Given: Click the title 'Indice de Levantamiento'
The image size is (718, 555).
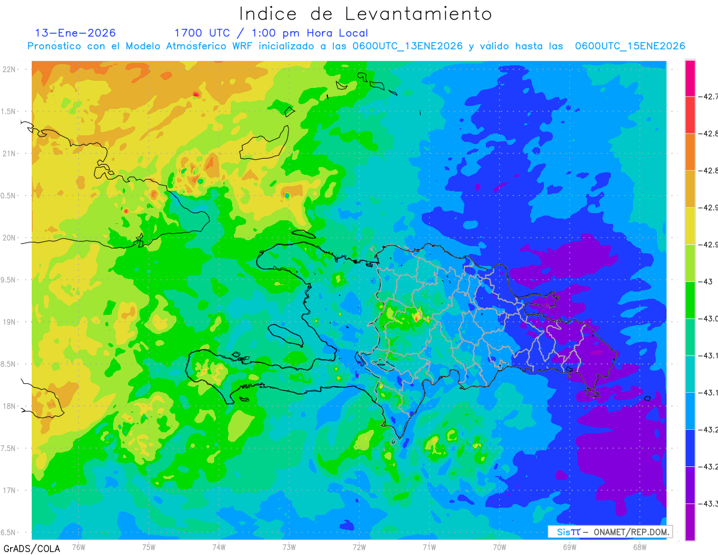Looking at the screenshot, I should point(366,14).
